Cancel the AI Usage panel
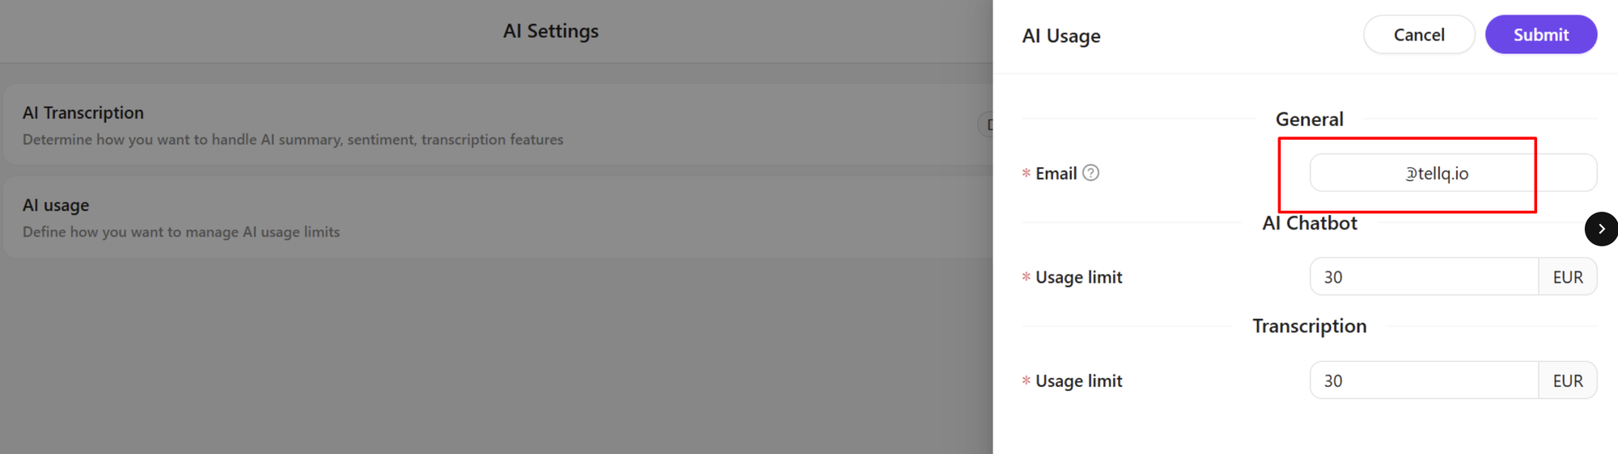 coord(1419,35)
